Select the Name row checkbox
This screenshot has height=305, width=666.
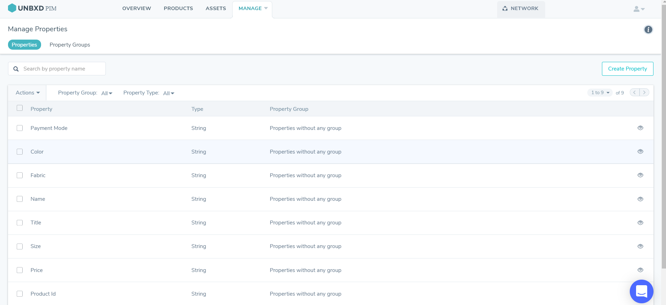[20, 199]
